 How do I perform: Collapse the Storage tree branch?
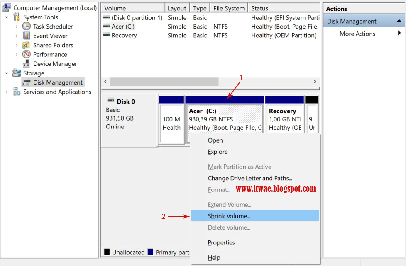click(7, 73)
